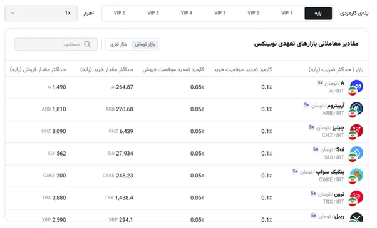
Task: Click the value CAKE 248.23
Action: pyautogui.click(x=118, y=176)
